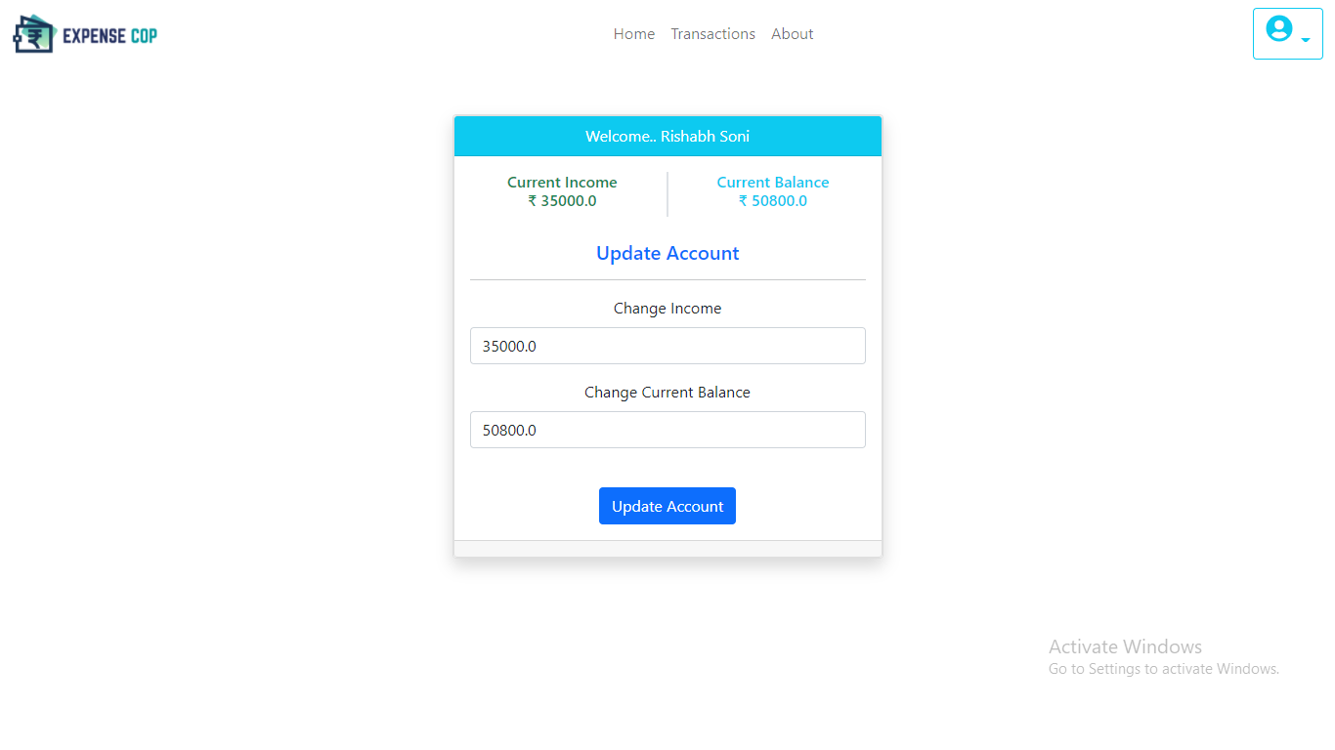Go to the Home page
The width and height of the screenshot is (1335, 750).
[634, 34]
